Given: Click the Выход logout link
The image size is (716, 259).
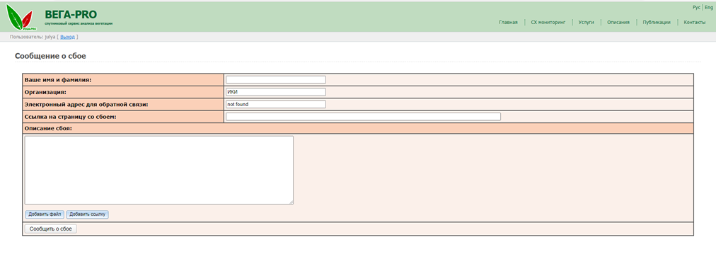Looking at the screenshot, I should pos(68,37).
